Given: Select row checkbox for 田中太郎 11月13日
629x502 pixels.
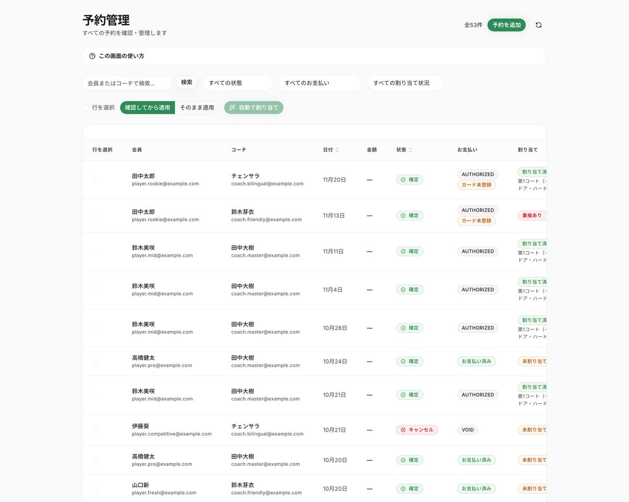Looking at the screenshot, I should [95, 216].
